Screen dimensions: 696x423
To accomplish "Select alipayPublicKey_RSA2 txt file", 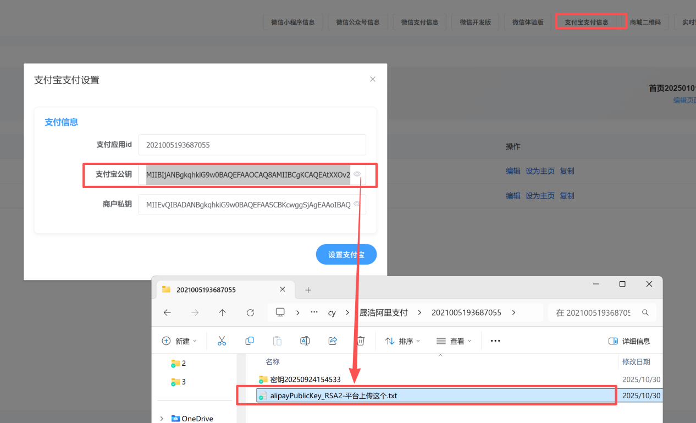I will [333, 395].
